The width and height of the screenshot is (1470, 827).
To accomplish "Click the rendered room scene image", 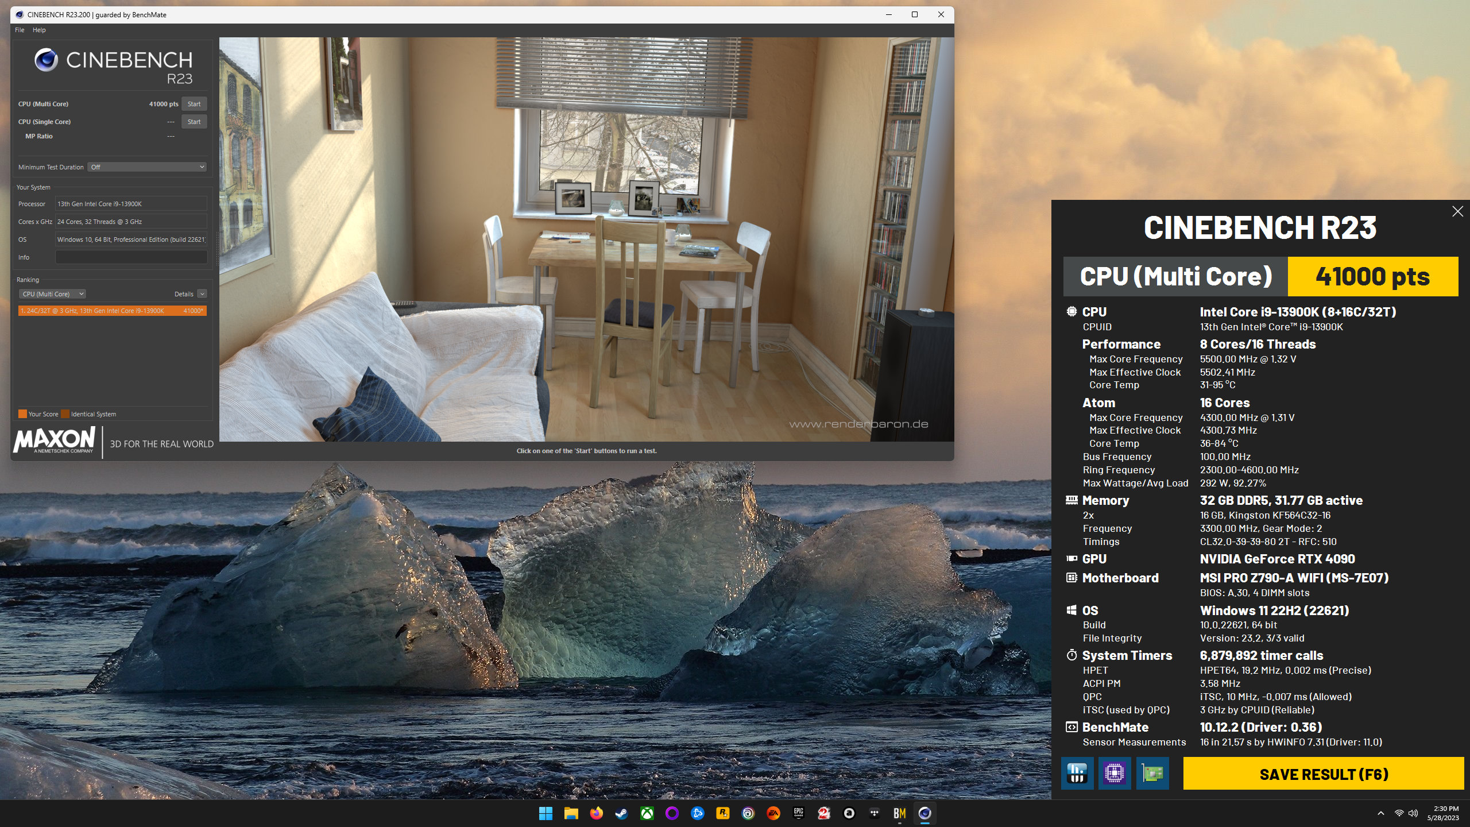I will tap(586, 239).
